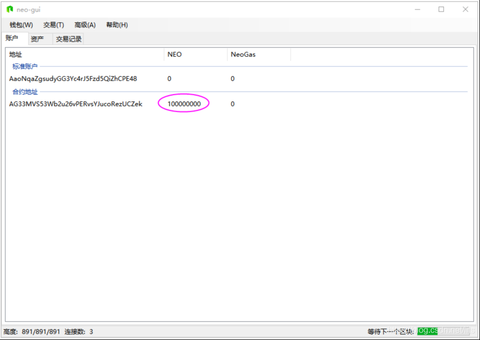Click the neo-gui app icon in title bar
Screen dimensions: 480x340
point(10,10)
